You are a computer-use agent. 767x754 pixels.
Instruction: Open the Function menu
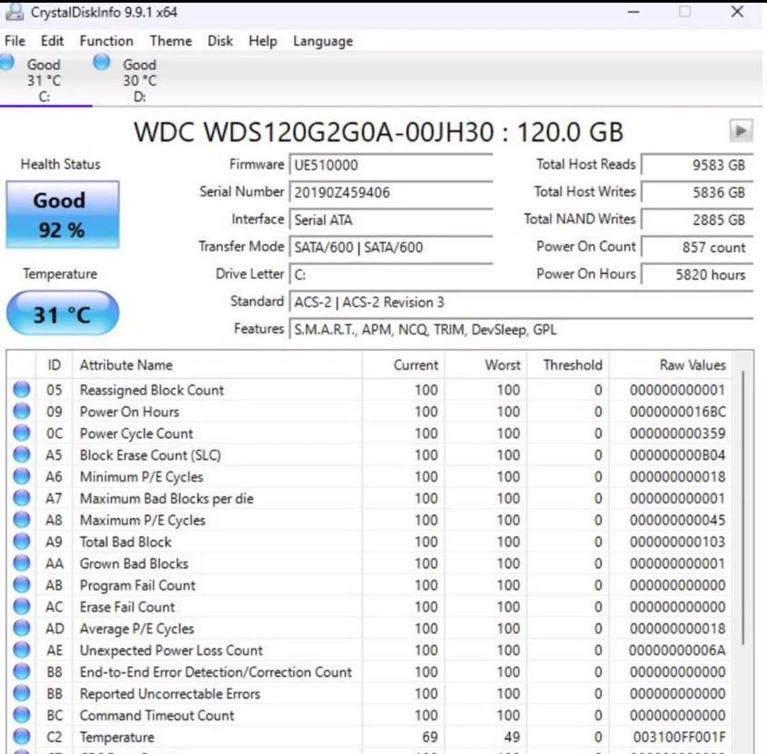point(106,41)
